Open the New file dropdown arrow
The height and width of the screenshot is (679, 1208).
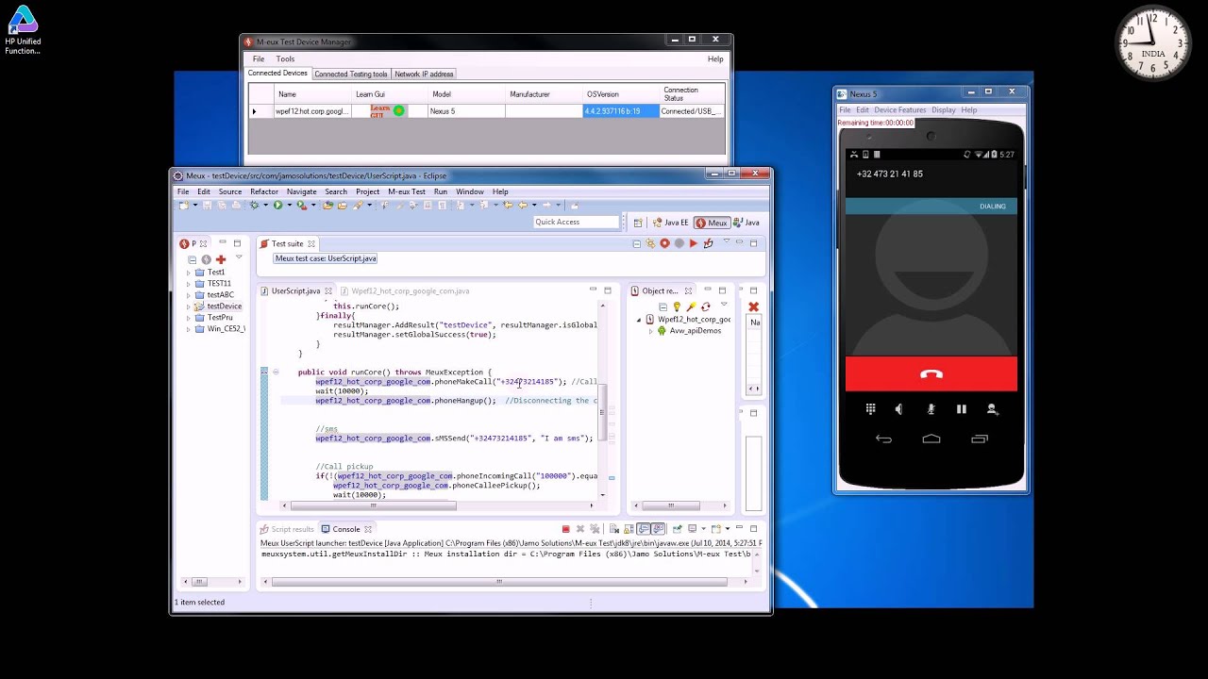195,206
